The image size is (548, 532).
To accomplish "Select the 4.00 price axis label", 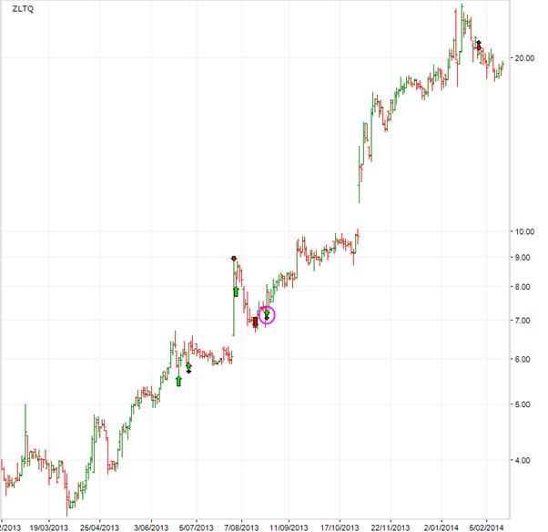I will click(523, 460).
